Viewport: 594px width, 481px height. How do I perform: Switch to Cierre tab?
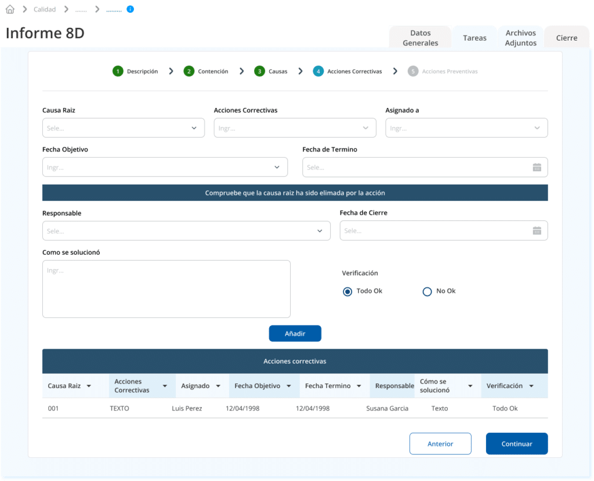coord(567,38)
